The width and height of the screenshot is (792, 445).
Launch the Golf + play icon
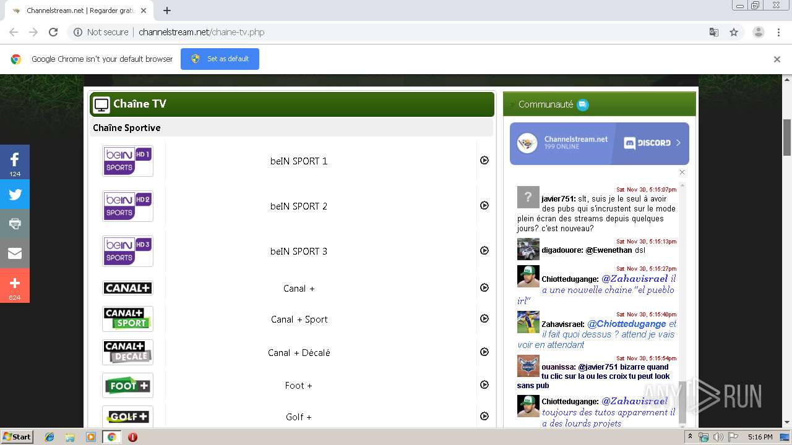coord(484,416)
